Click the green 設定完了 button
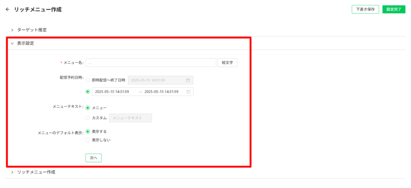 point(394,9)
